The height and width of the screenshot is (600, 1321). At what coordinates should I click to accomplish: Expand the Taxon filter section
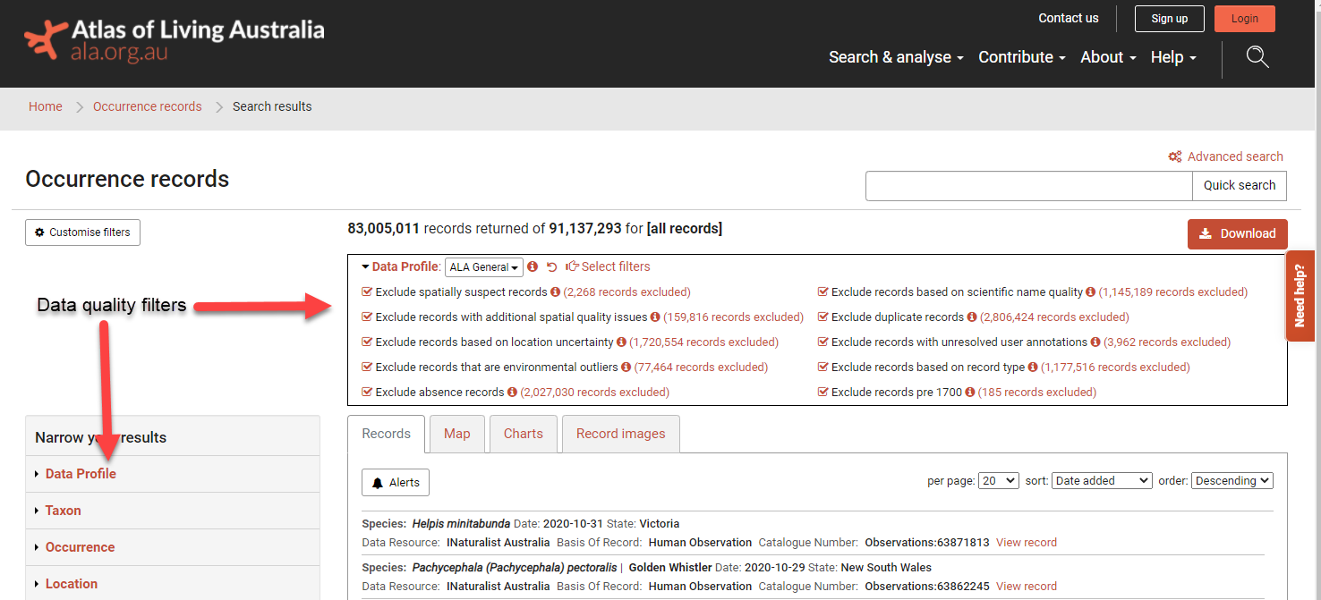pos(64,511)
